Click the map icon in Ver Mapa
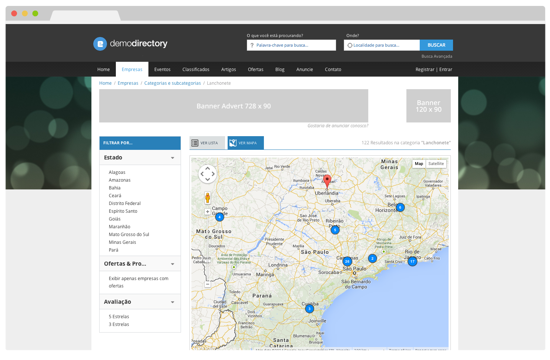Screen dimensions: 550x360 [233, 143]
